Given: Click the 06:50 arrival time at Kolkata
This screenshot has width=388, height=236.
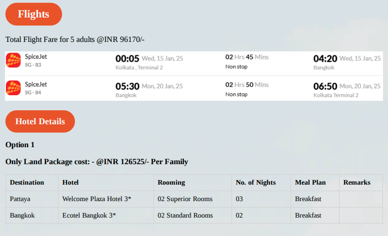Looking at the screenshot, I should click(325, 86).
